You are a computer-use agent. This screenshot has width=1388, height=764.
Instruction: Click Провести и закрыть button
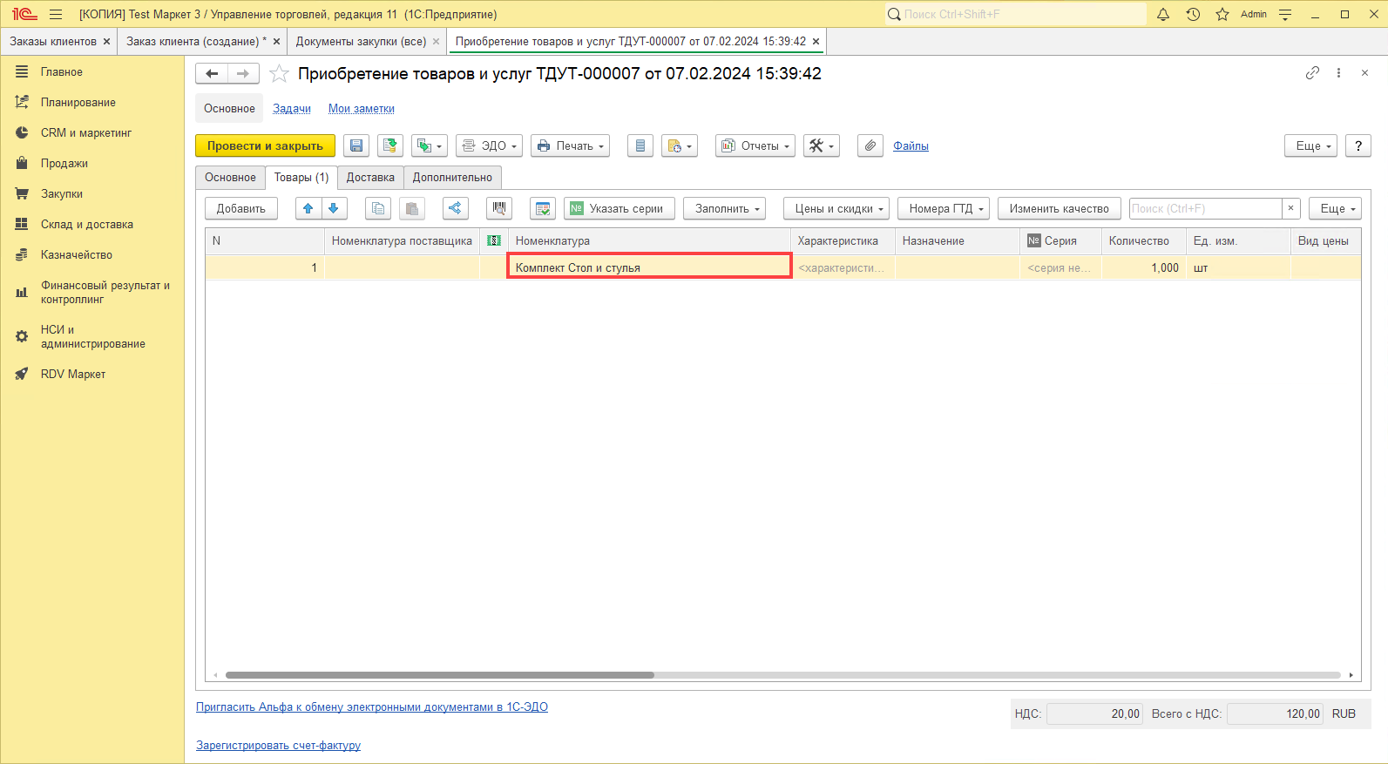point(265,145)
